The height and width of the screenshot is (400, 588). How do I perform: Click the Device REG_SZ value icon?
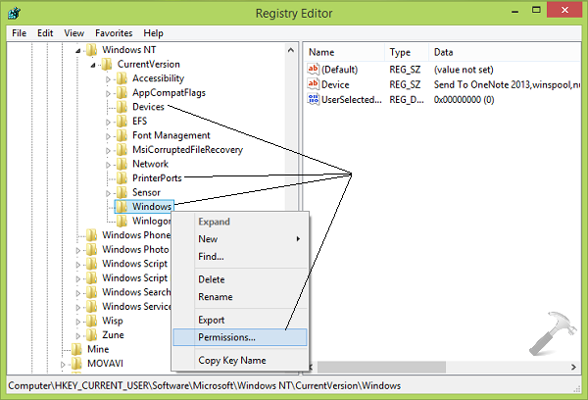(314, 85)
